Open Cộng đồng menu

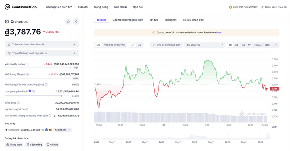(101, 7)
